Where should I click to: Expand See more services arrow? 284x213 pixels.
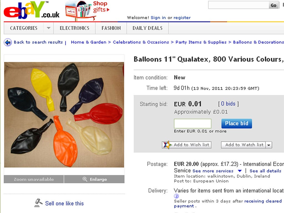click(240, 171)
